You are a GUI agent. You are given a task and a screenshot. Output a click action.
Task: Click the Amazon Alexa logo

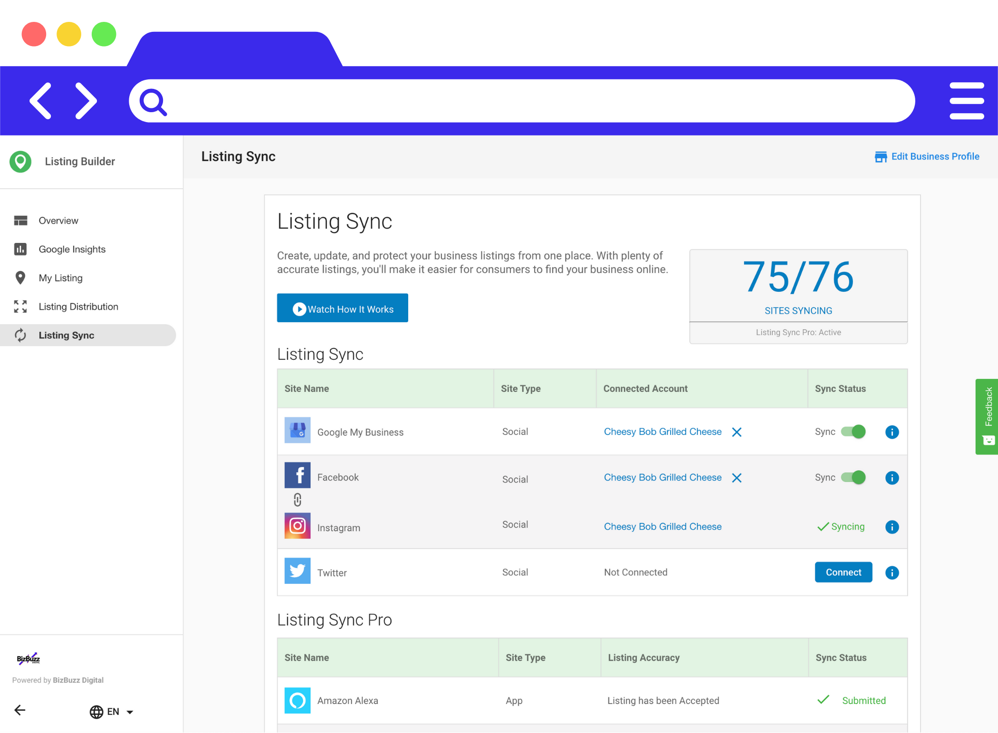point(297,701)
